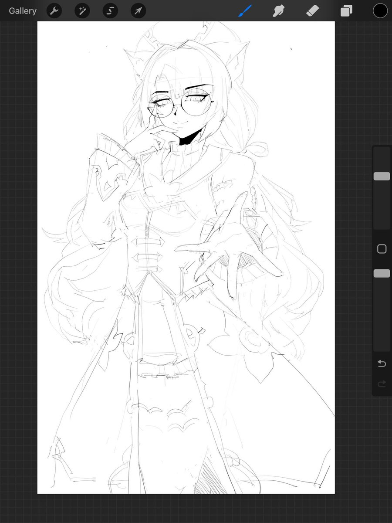Viewport: 392px width, 523px height.
Task: Select the Eraser tool
Action: [x=313, y=11]
